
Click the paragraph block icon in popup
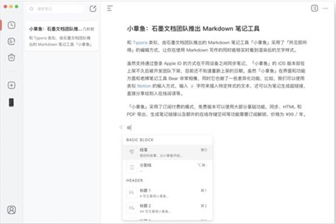pos(132,152)
